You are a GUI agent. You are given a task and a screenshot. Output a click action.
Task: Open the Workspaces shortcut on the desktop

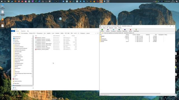pyautogui.click(x=60, y=19)
